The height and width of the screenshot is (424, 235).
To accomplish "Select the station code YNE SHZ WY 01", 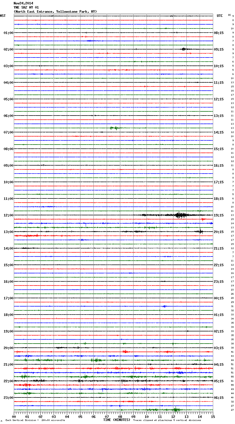I will tap(26, 7).
